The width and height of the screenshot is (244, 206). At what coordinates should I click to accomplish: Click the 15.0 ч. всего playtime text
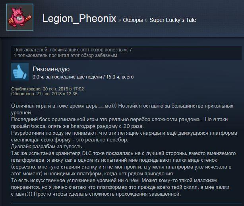[x=120, y=77]
